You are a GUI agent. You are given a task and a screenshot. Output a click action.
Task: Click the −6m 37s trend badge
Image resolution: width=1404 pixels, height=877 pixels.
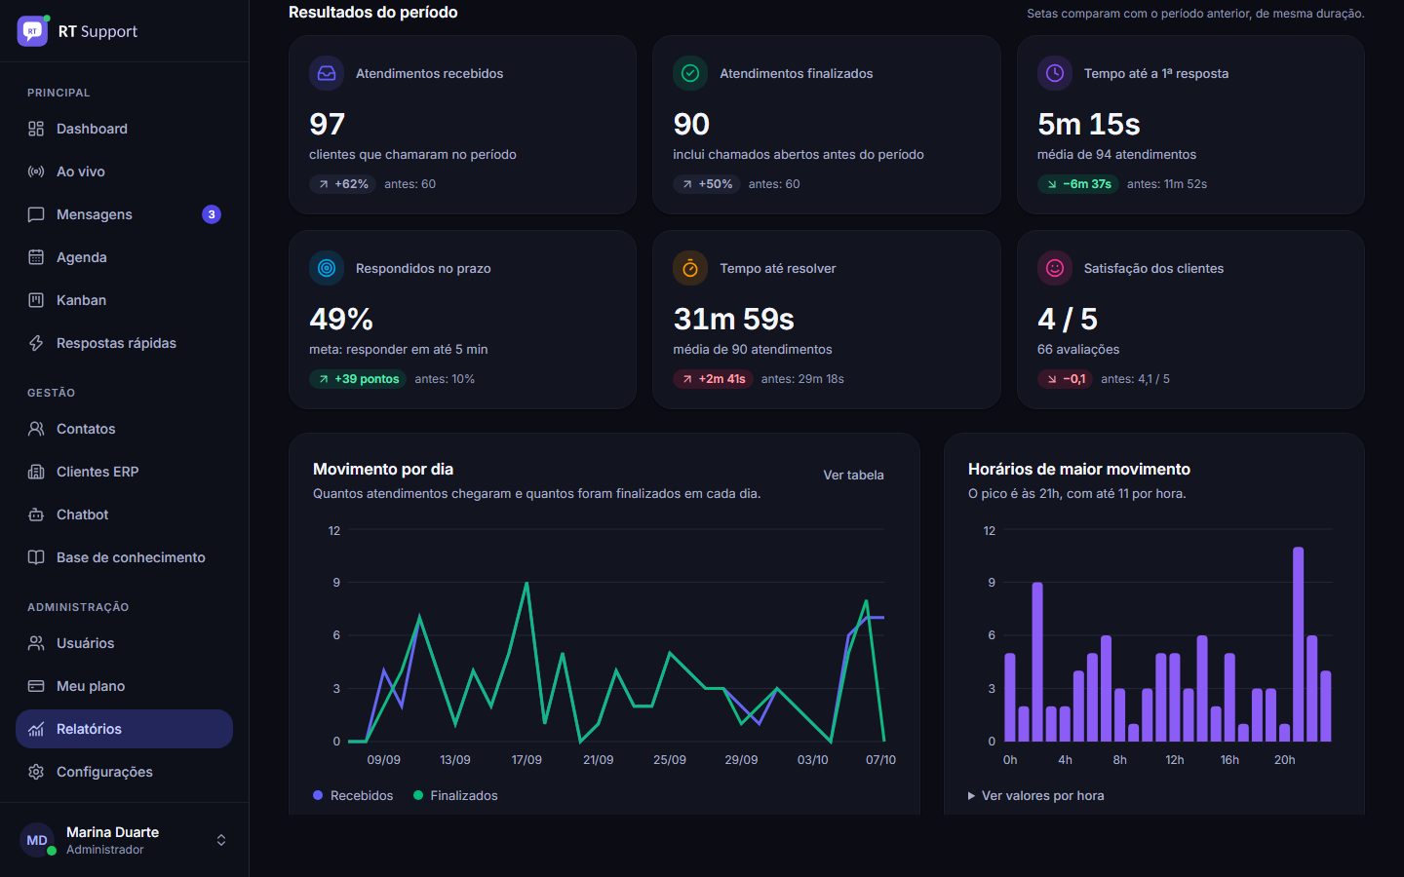point(1078,183)
